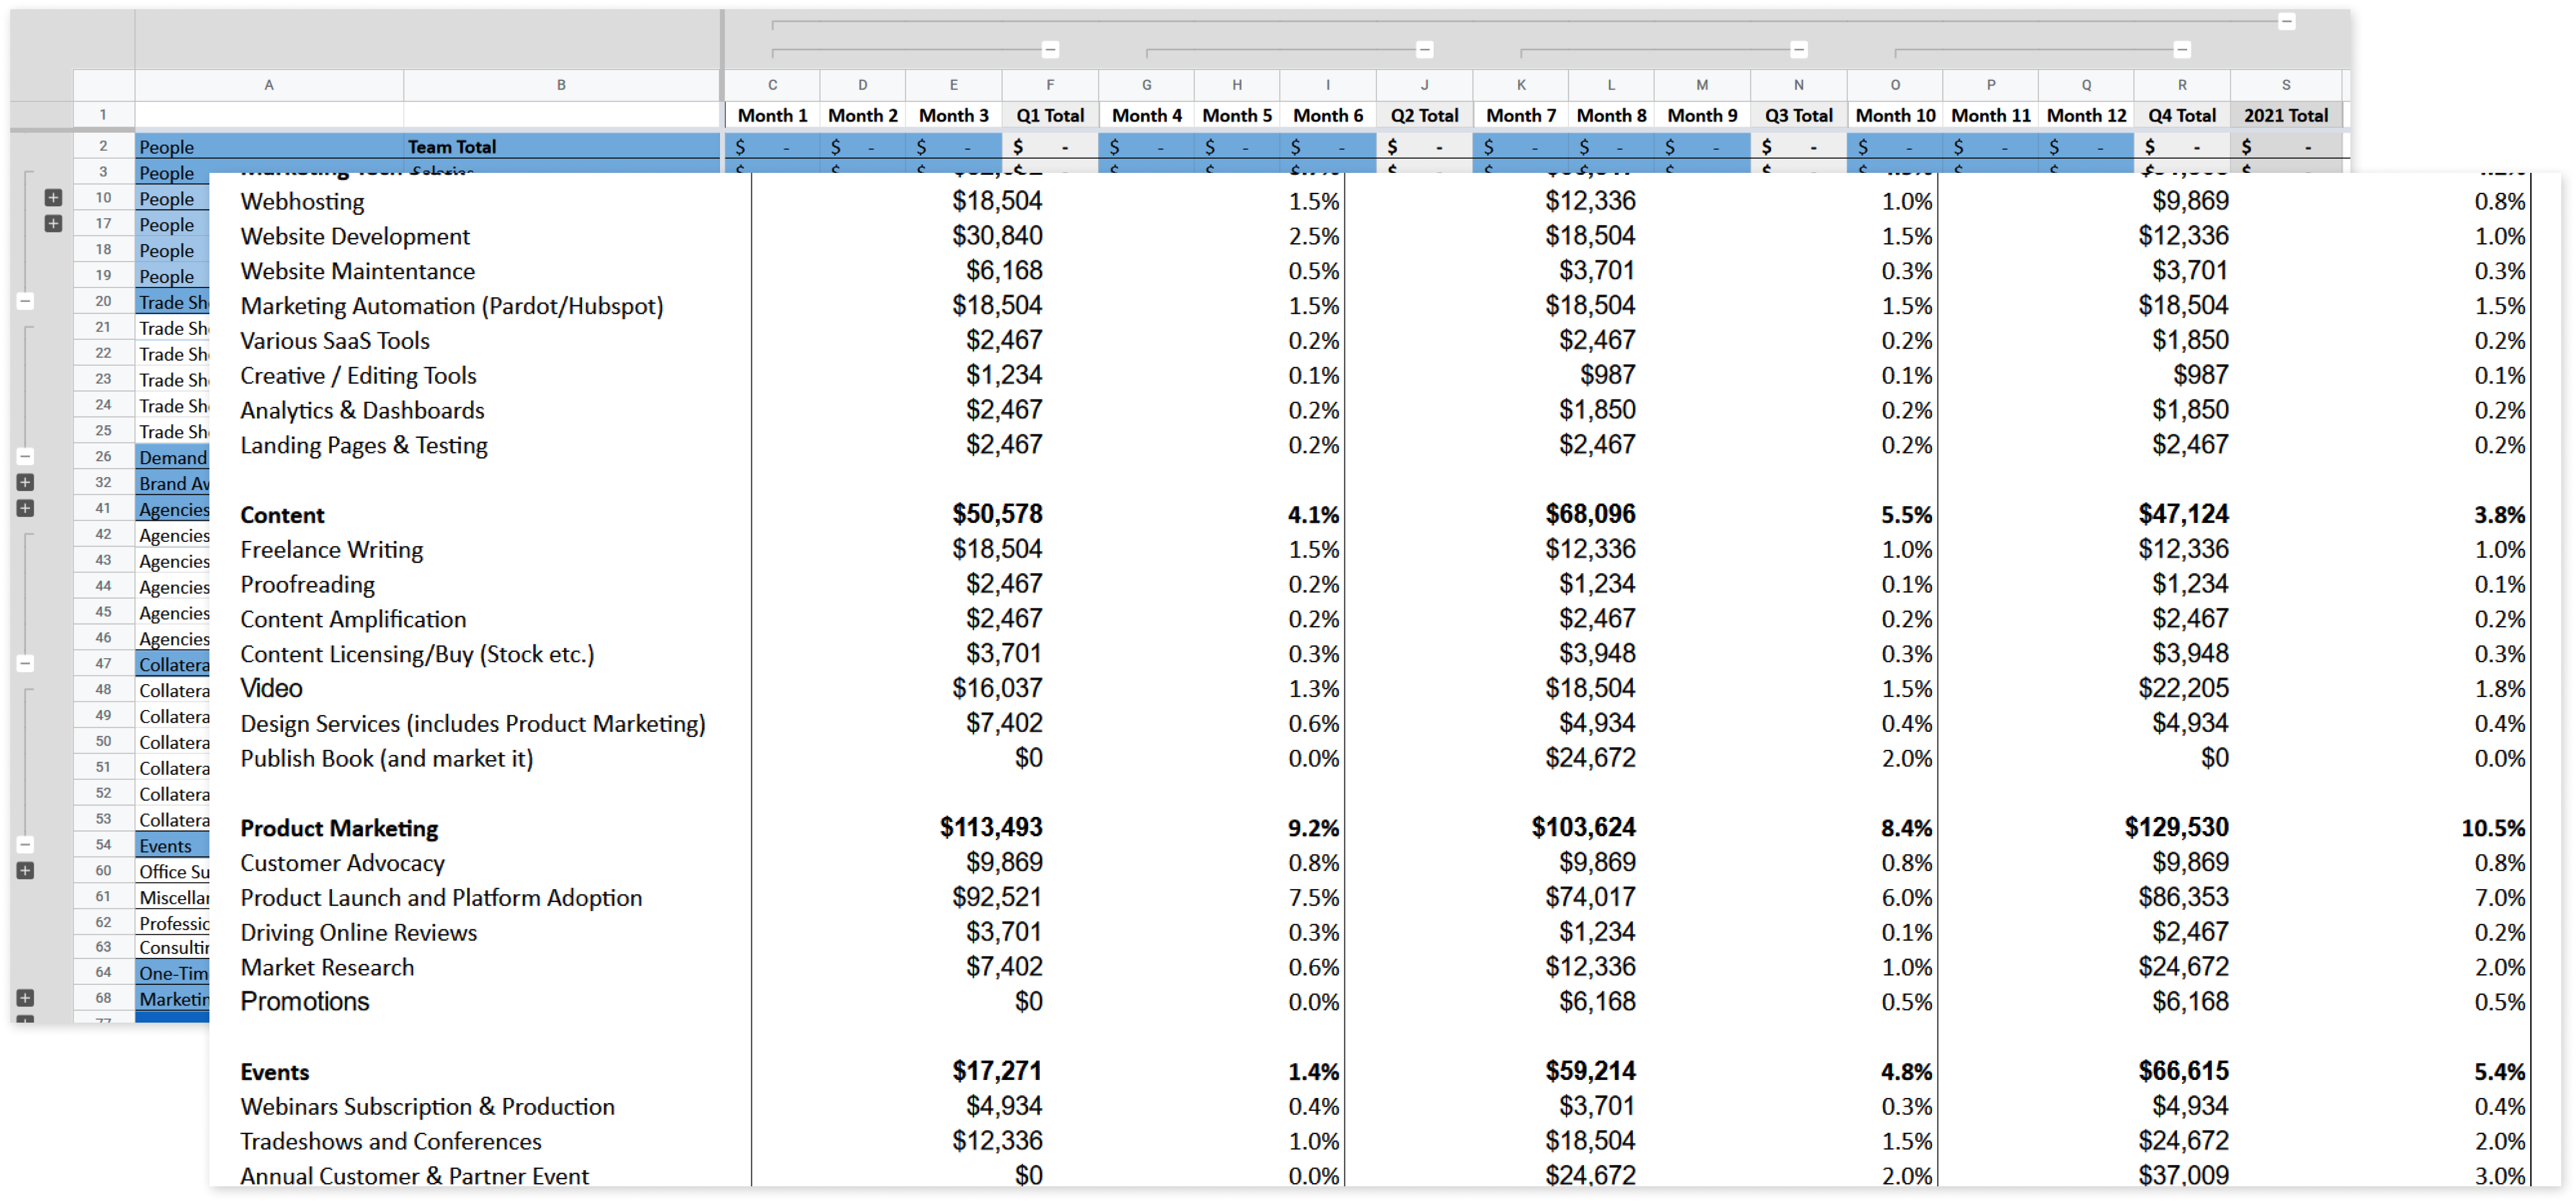
Task: Collapse the row group at row 20
Action: 26,301
